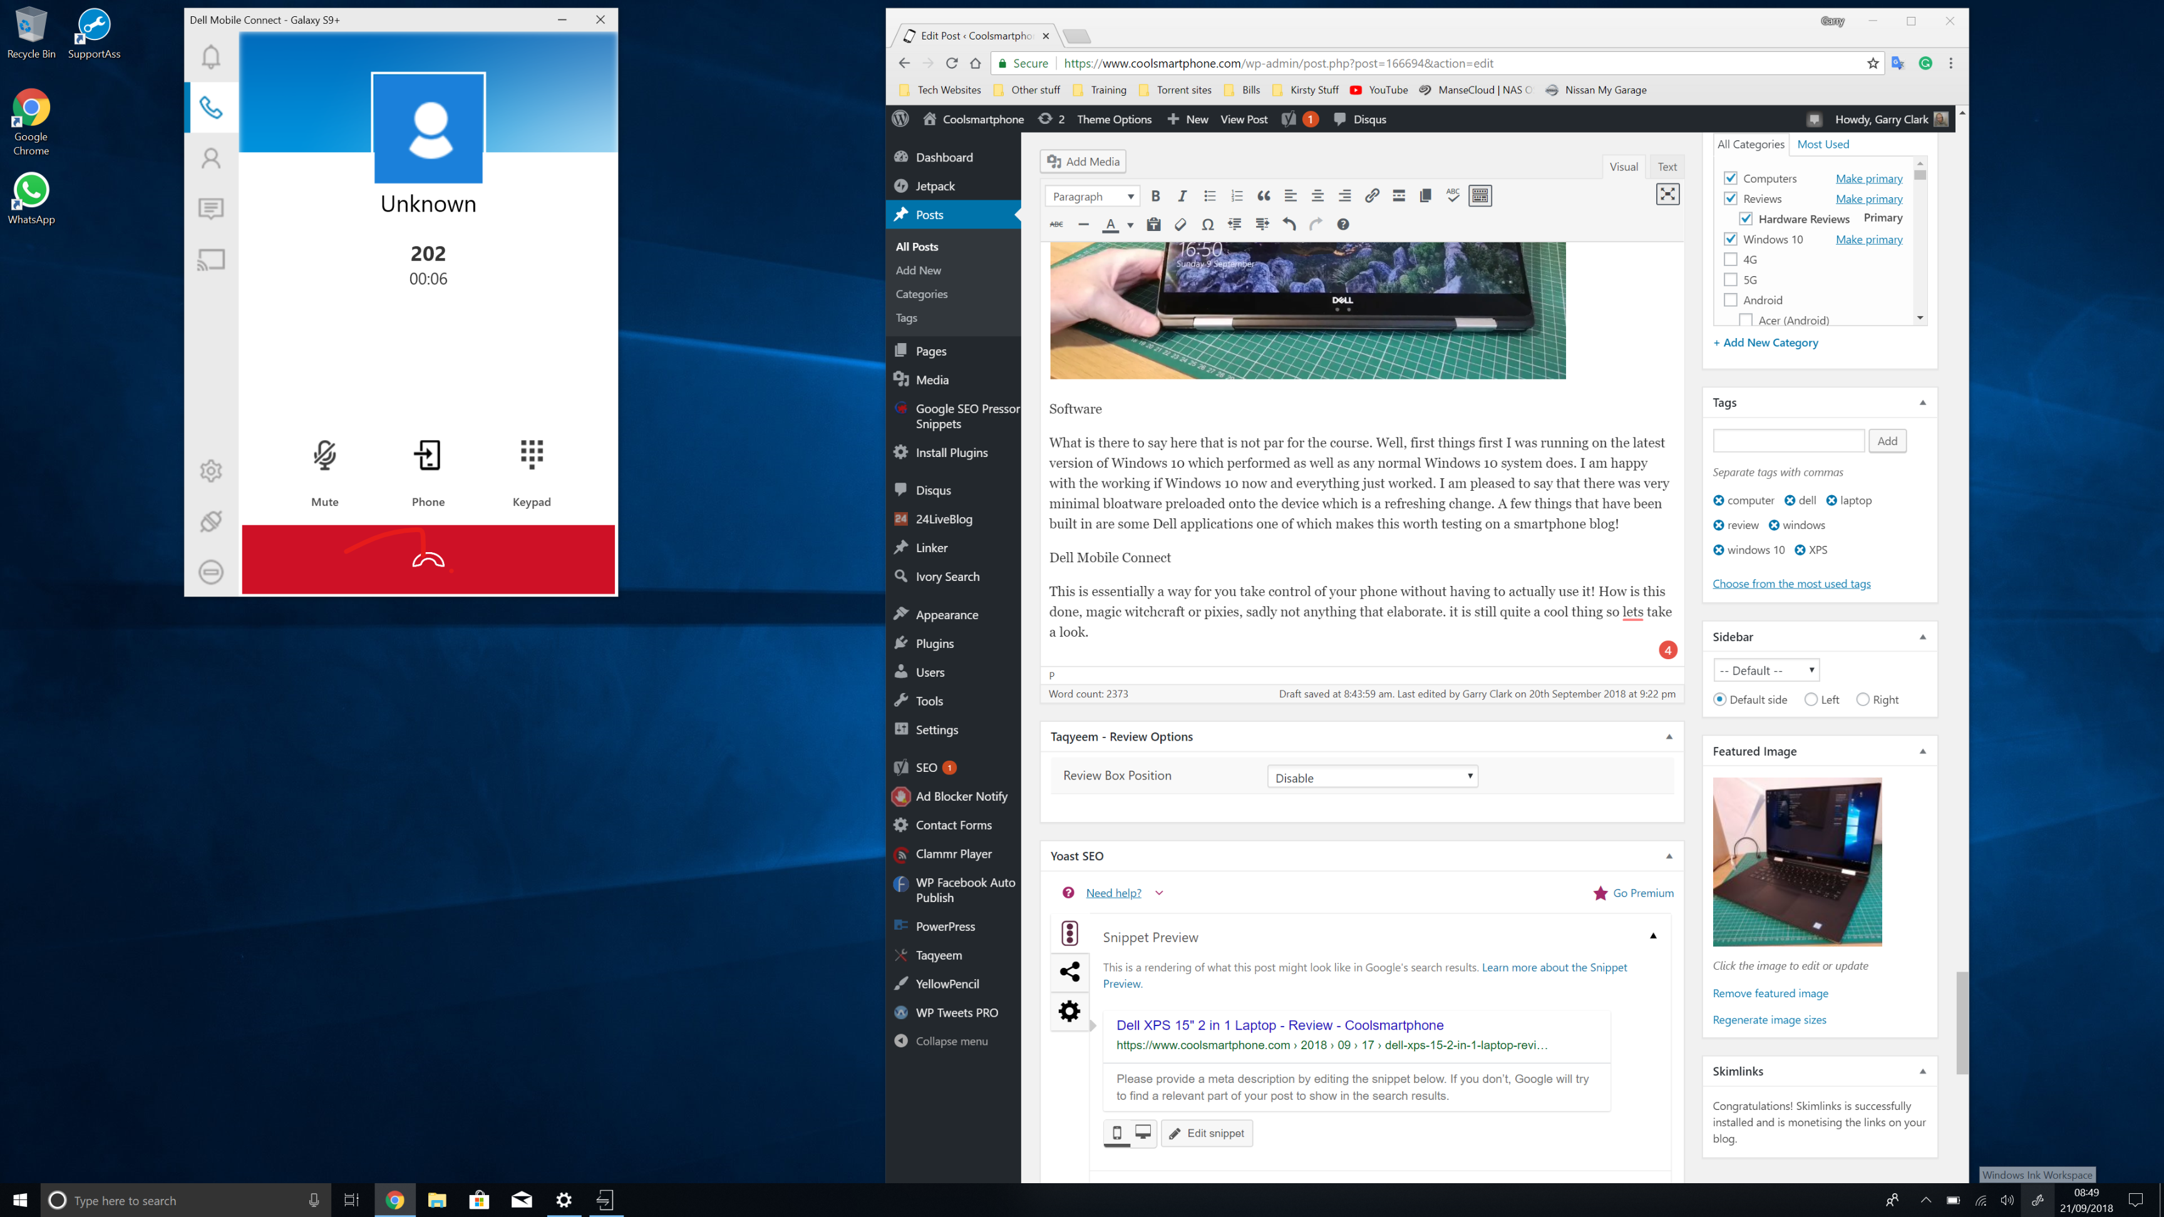Insert a numbered list
Screen dimensions: 2164x1217
(x=1237, y=196)
